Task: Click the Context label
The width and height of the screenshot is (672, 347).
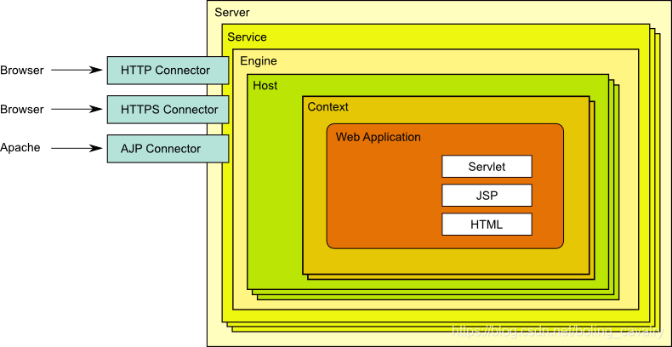Action: [x=327, y=106]
